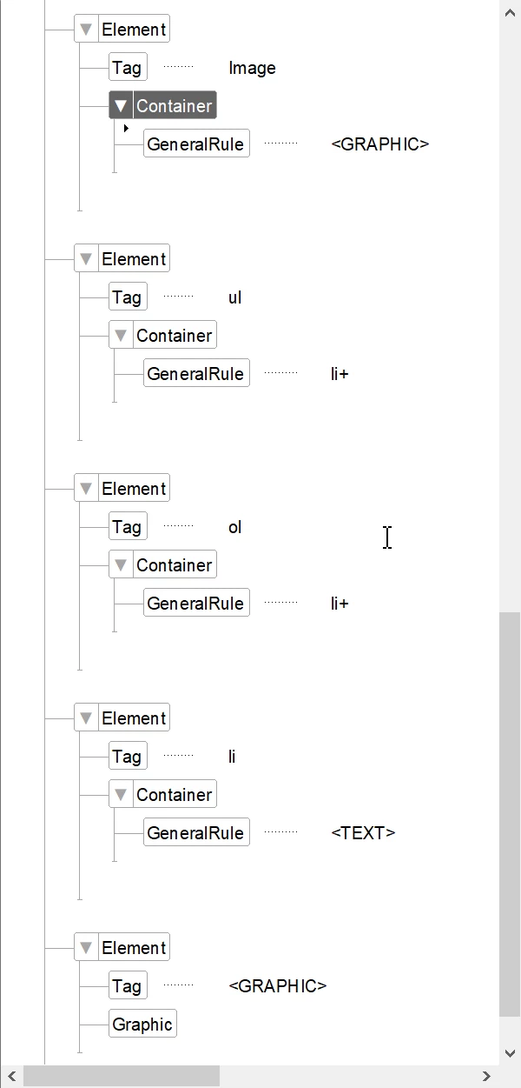Select the Tag node labeled ol
The image size is (521, 1088).
(127, 527)
